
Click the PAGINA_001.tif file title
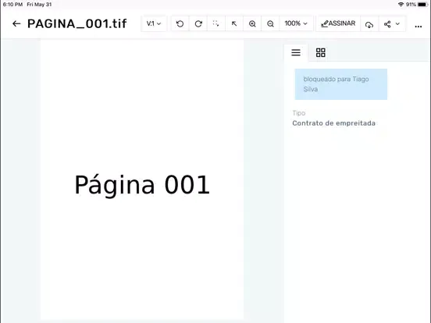coord(77,24)
